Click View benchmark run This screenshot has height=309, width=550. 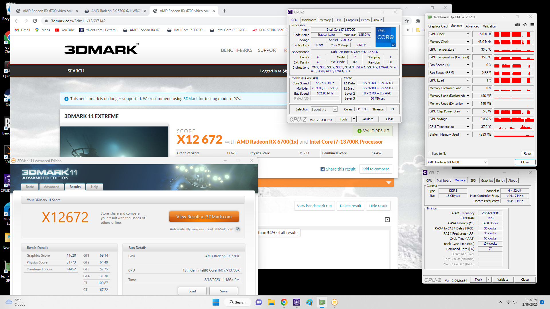pos(314,206)
